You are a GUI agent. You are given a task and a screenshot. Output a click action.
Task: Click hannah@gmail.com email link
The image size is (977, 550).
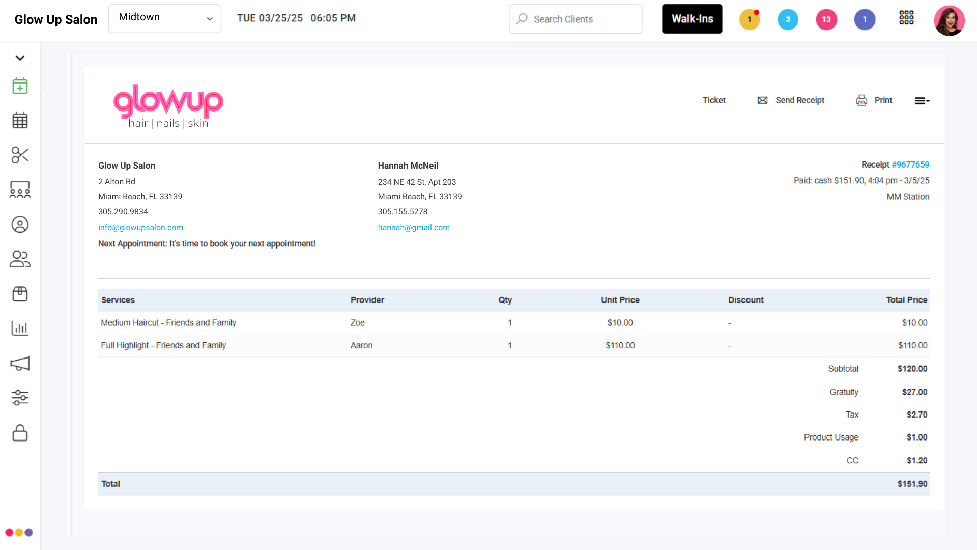coord(414,228)
